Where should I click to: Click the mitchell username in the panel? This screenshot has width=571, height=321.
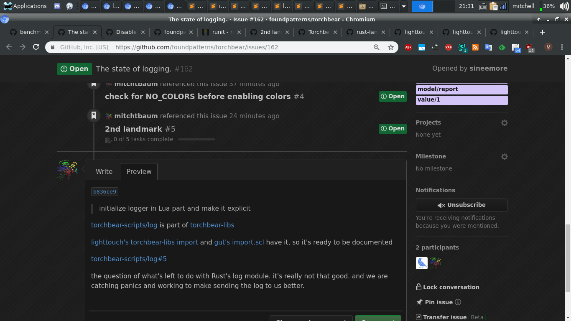(523, 6)
